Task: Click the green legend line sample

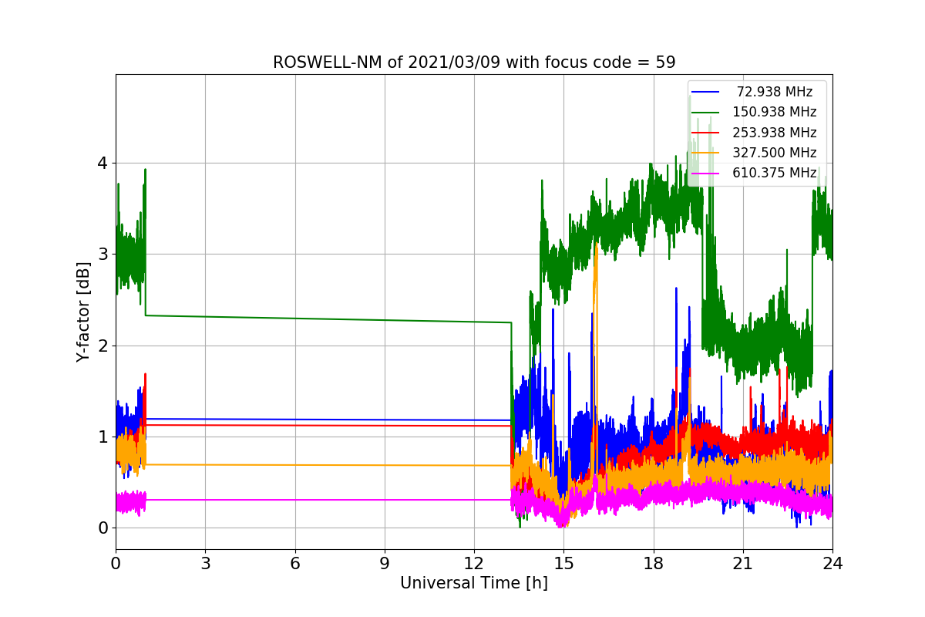Action: pos(706,113)
